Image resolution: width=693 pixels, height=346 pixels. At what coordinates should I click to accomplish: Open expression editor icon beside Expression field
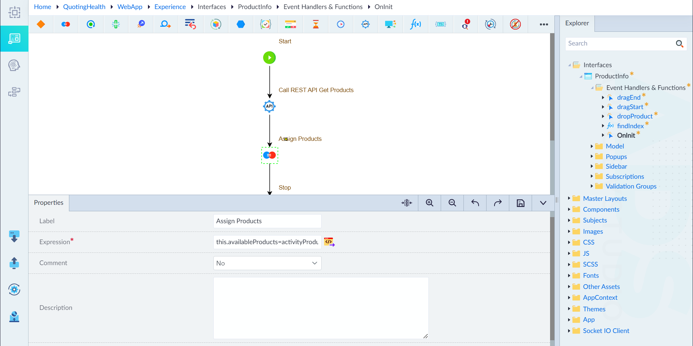(x=329, y=242)
